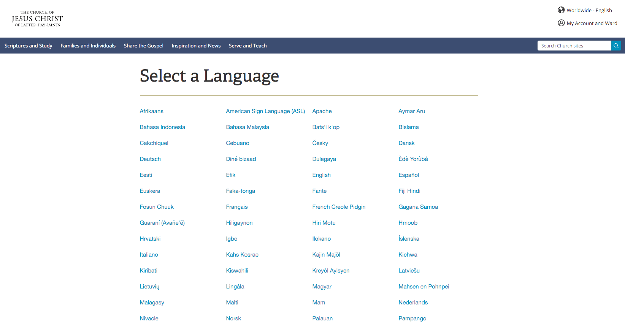Select Euskera language
The height and width of the screenshot is (331, 625).
[x=150, y=191]
